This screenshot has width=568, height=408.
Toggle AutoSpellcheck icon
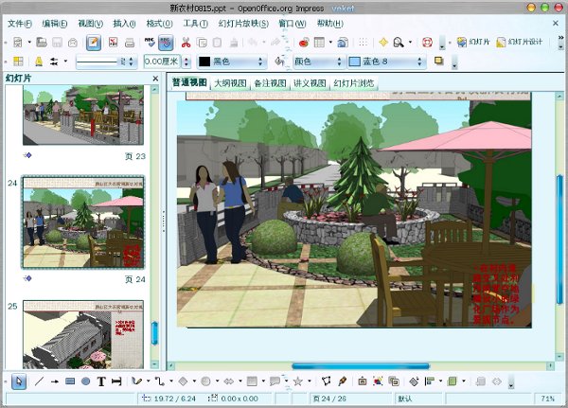pyautogui.click(x=166, y=43)
